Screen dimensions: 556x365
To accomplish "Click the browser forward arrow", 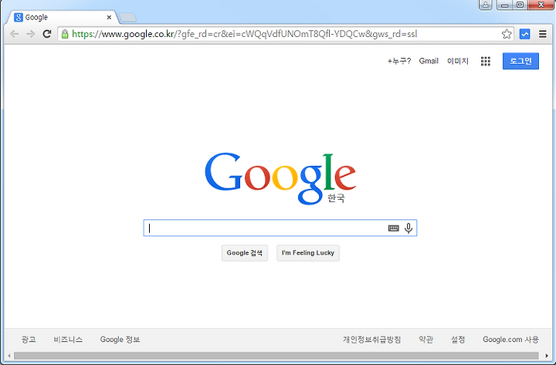I will tap(30, 34).
